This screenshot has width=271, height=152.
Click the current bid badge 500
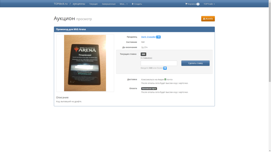(143, 54)
